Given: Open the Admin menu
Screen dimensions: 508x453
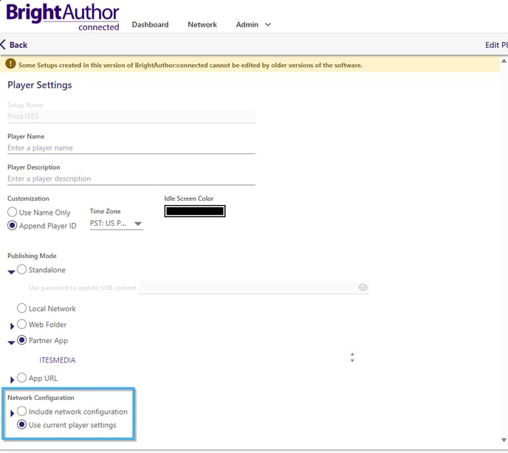Looking at the screenshot, I should [247, 24].
